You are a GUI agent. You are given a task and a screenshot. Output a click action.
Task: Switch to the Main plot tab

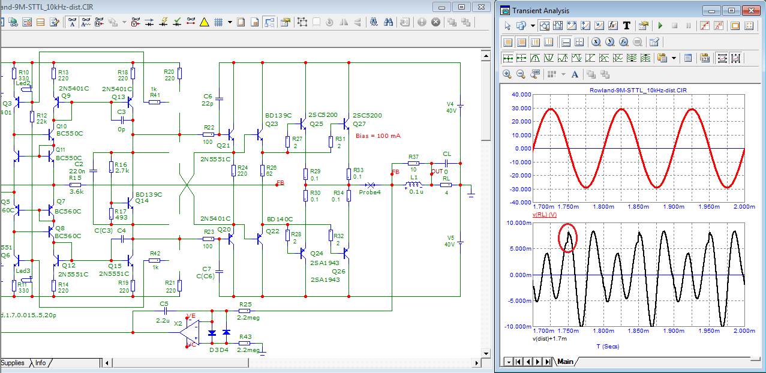click(x=564, y=362)
